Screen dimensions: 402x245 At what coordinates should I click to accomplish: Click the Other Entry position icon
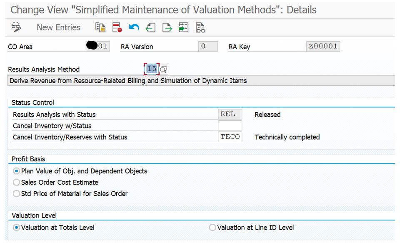(x=184, y=27)
